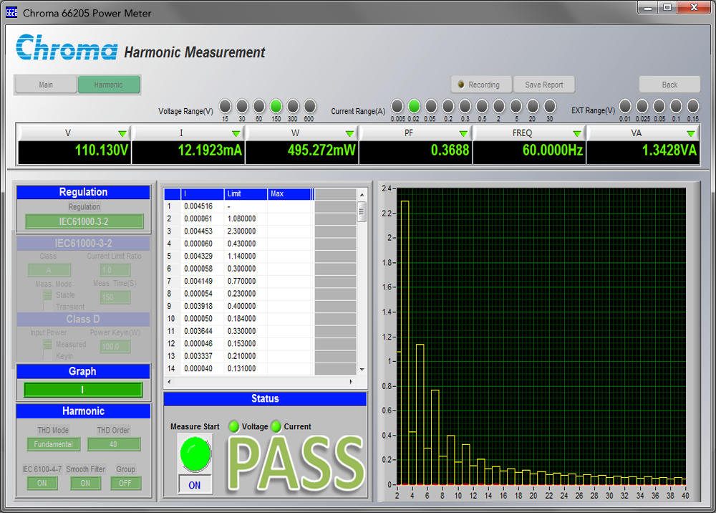716x513 pixels.
Task: Toggle the Smooth Filter ON switch
Action: (x=85, y=483)
